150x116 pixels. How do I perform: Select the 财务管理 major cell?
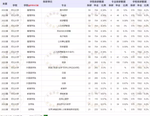click(64, 47)
